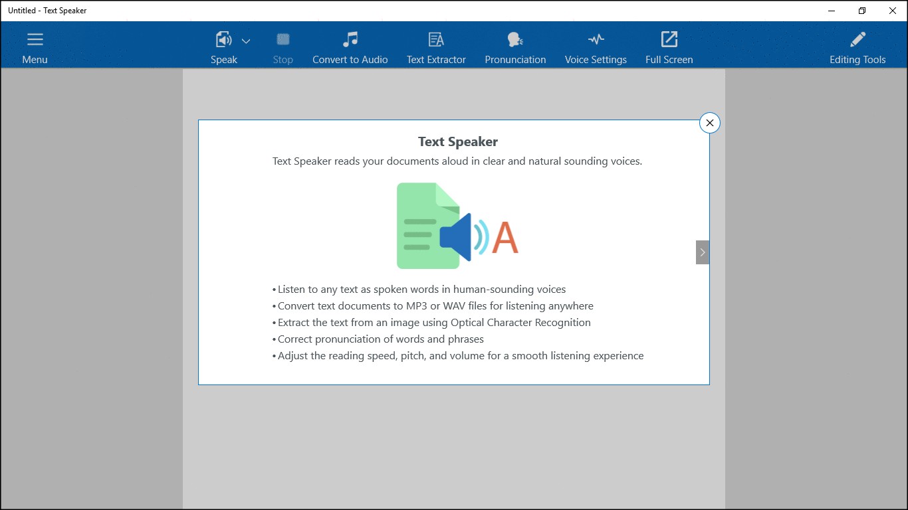Viewport: 908px width, 510px height.
Task: Launch the Text Extractor tool
Action: 436,40
